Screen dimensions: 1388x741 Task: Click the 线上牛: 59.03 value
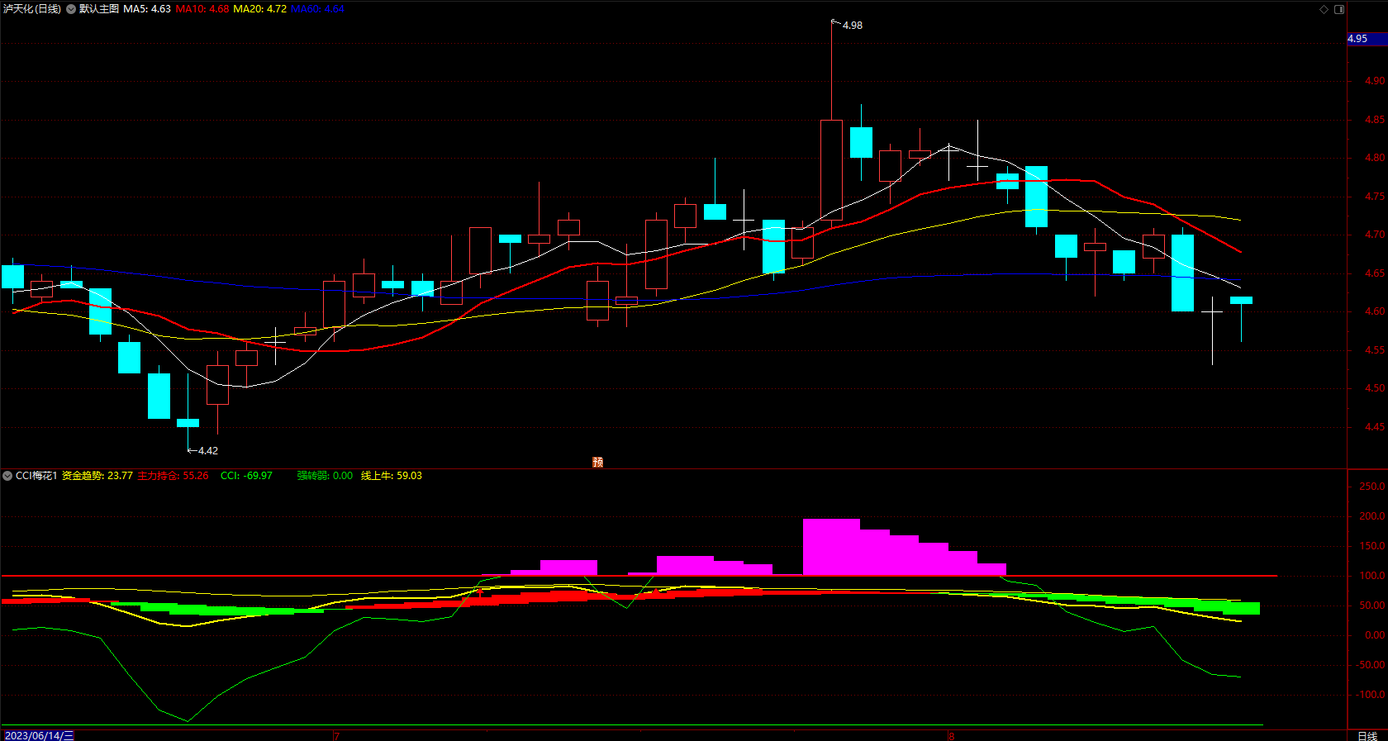click(392, 476)
